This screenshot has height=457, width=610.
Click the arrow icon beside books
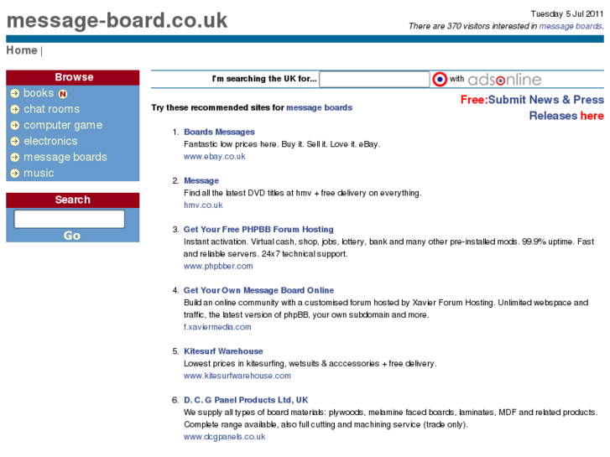pyautogui.click(x=15, y=93)
